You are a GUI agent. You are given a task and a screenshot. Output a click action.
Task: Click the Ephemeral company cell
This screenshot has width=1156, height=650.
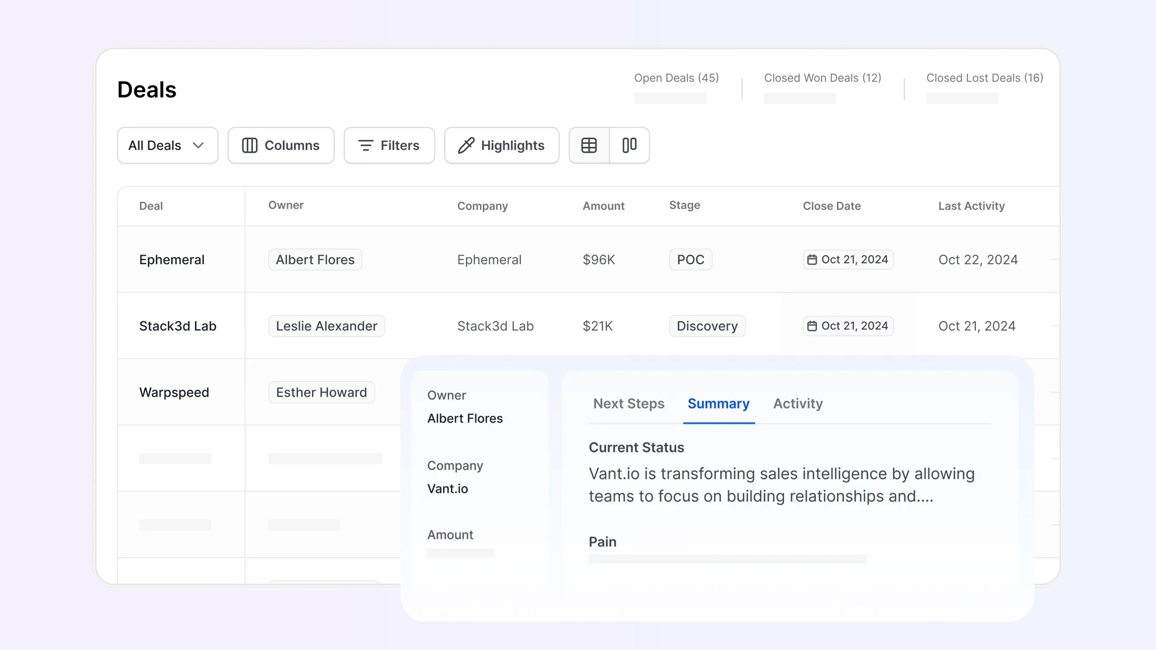coord(489,259)
